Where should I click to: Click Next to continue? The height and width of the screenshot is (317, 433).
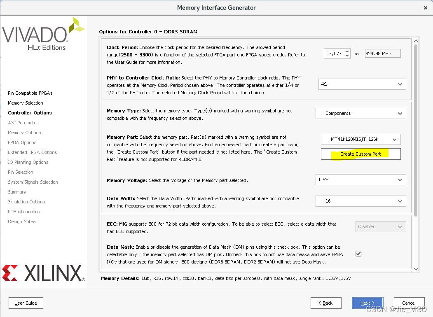[x=367, y=303]
